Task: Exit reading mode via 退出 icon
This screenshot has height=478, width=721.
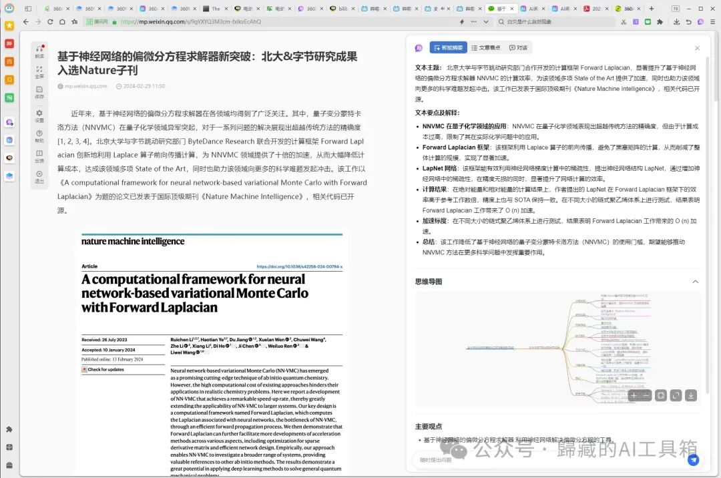Action: pyautogui.click(x=39, y=176)
